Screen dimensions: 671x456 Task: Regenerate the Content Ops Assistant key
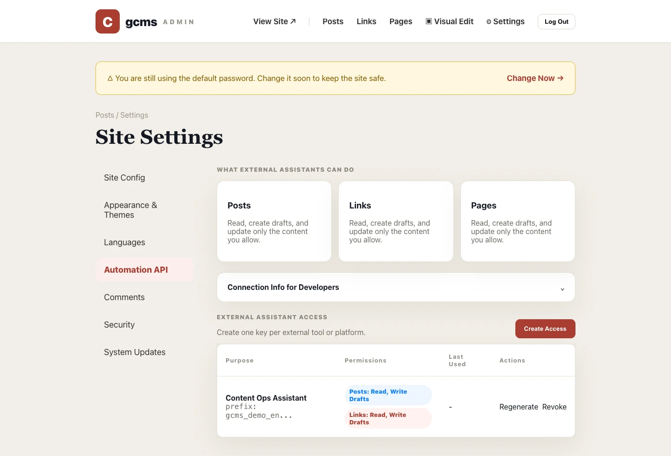[519, 407]
